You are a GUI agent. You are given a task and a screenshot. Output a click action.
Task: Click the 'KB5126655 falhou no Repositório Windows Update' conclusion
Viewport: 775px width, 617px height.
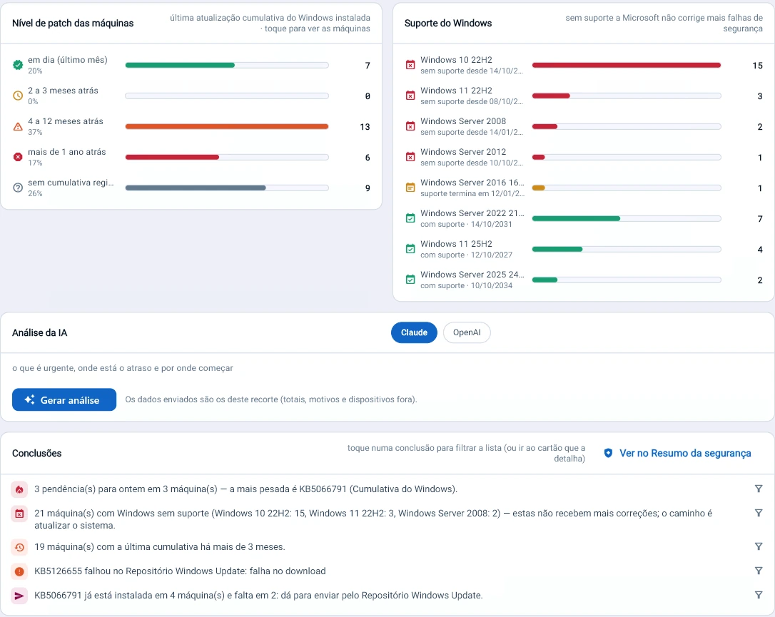(180, 571)
